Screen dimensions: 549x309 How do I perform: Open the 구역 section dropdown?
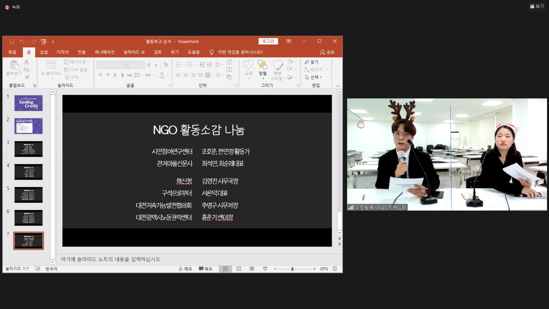tap(73, 77)
